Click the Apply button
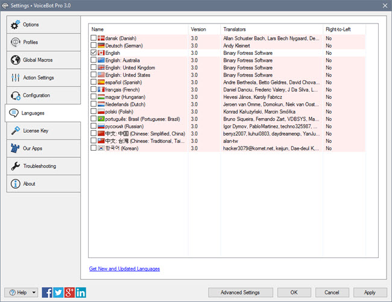Viewport: 392px width, 302px height. coord(370,292)
